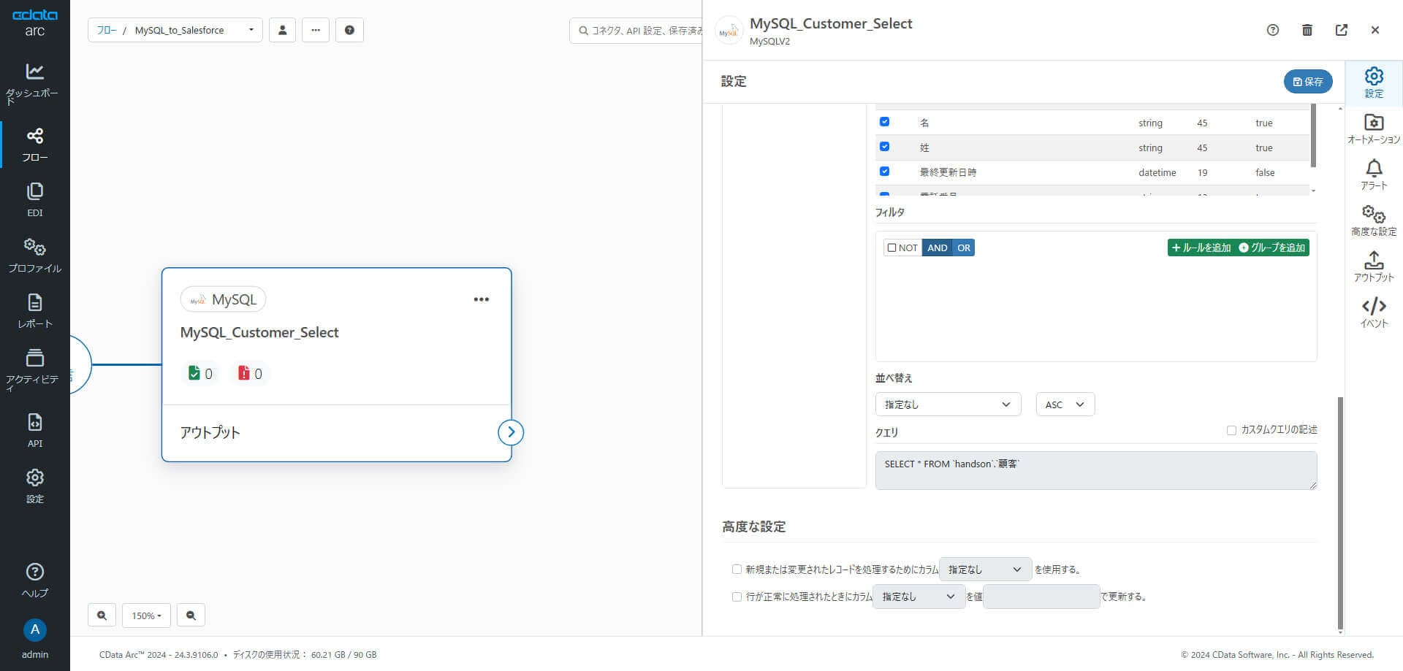Click the column list vertical scrollbar
This screenshot has width=1403, height=671.
click(x=1313, y=136)
